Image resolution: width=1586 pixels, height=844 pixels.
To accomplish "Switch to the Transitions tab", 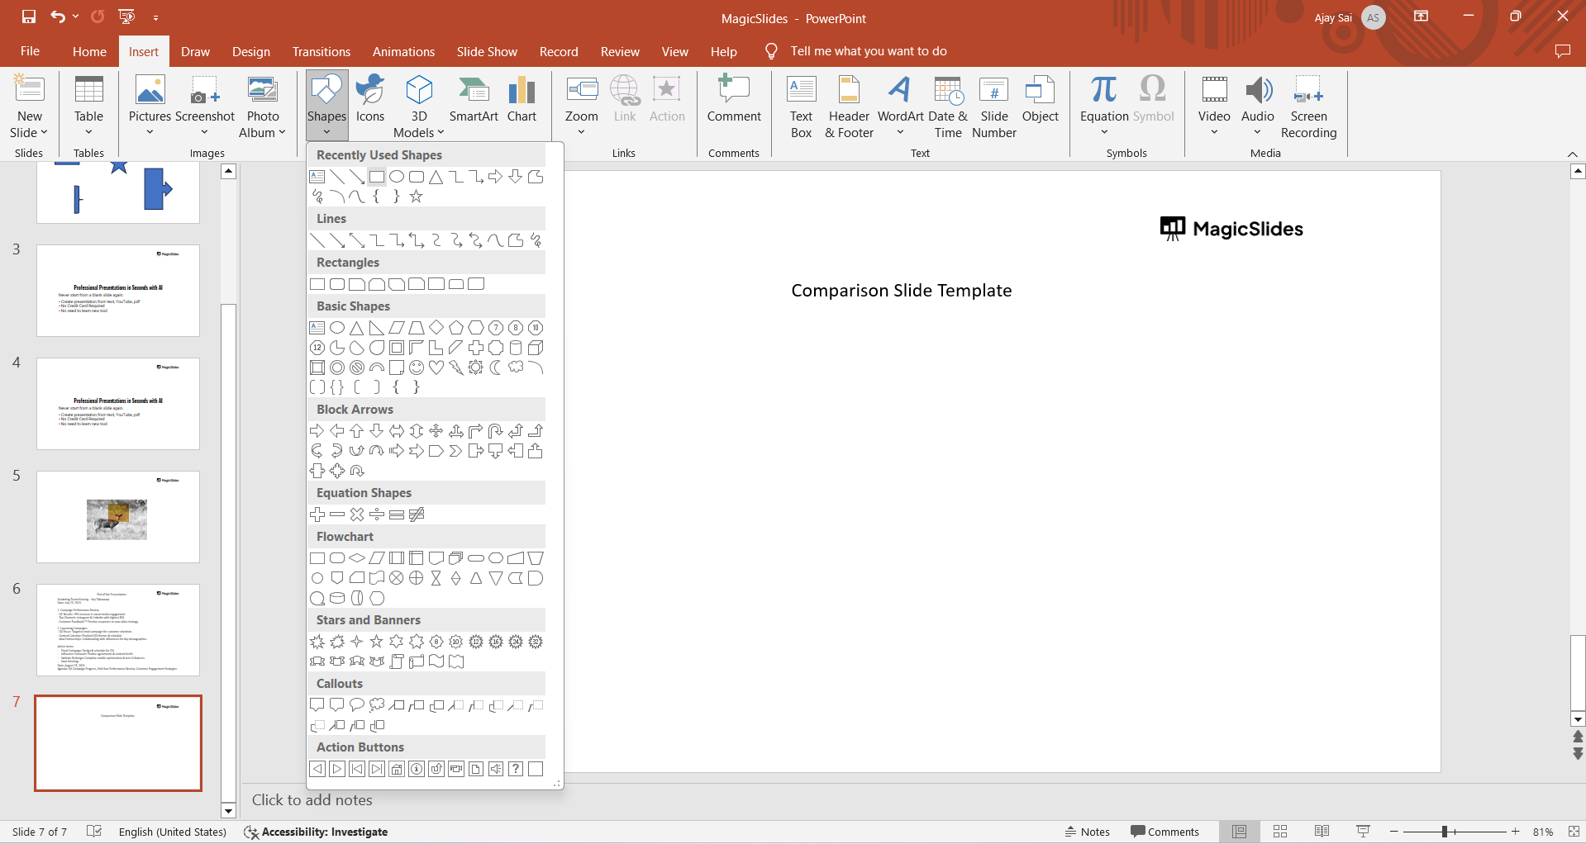I will pos(321,51).
